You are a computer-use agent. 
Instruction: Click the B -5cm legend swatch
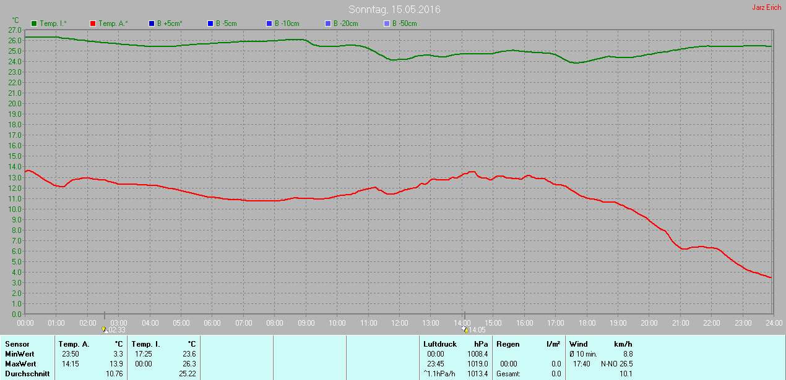point(210,23)
